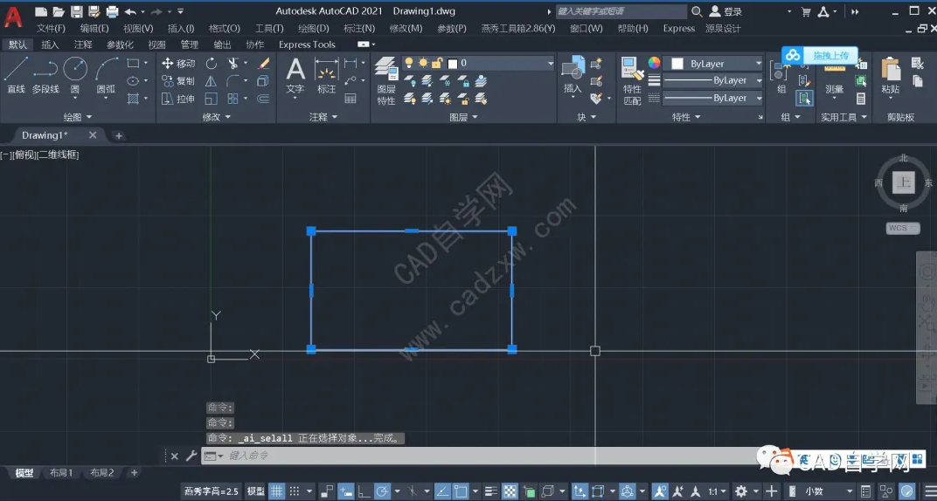
Task: Open the ByLayer color dropdown
Action: click(x=757, y=64)
